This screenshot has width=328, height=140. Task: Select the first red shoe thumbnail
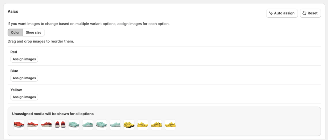tap(19, 125)
